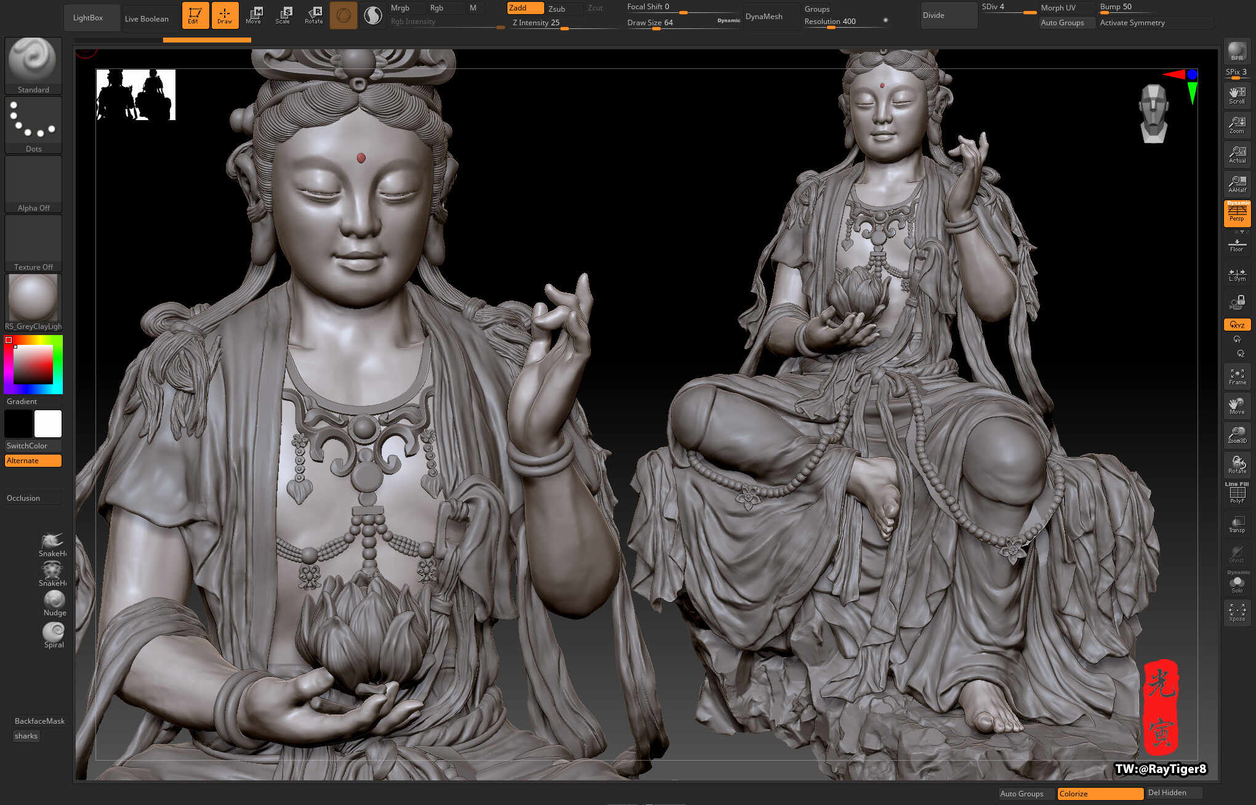Click the Occlusion button
Image resolution: width=1256 pixels, height=805 pixels.
pyautogui.click(x=33, y=498)
